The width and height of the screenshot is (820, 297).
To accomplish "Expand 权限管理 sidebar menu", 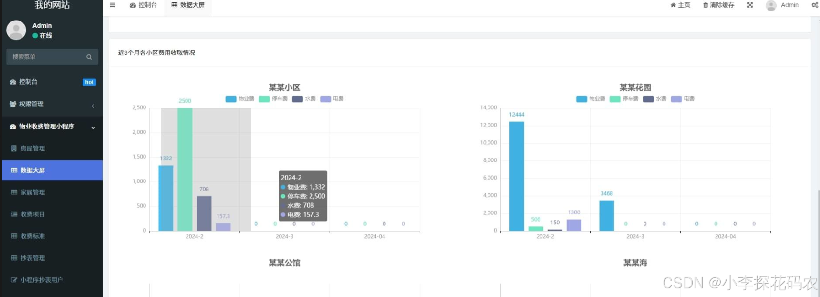I will coord(52,105).
